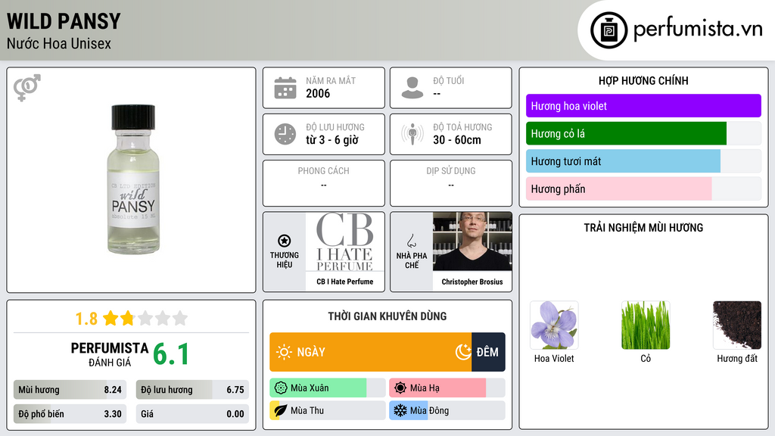The height and width of the screenshot is (436, 775).
Task: Click the first gold rating star
Action: (110, 318)
